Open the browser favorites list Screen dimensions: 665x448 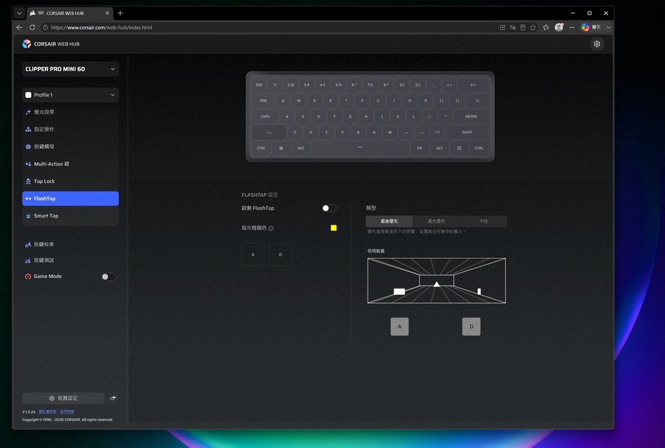pyautogui.click(x=546, y=27)
